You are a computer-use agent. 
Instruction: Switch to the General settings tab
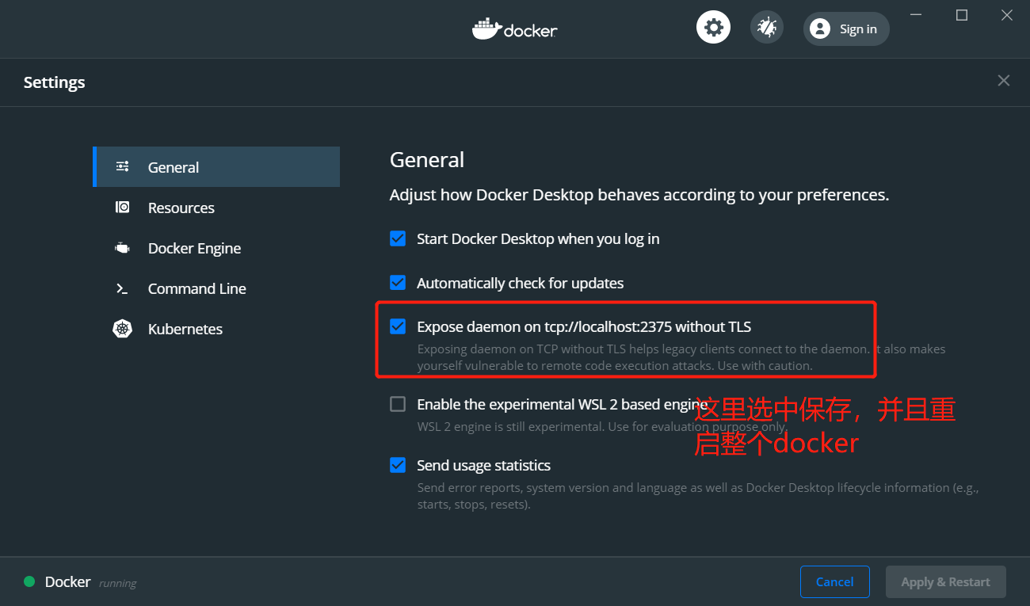(172, 166)
